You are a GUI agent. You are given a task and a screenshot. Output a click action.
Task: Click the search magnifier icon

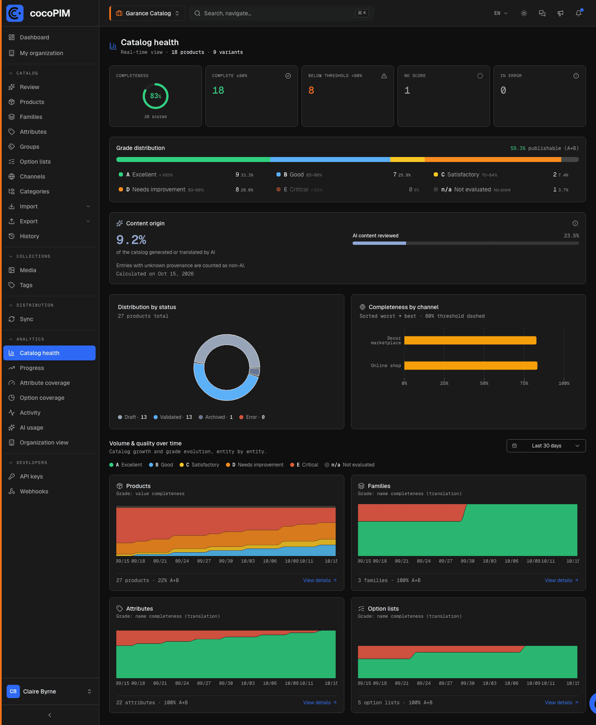click(x=197, y=13)
